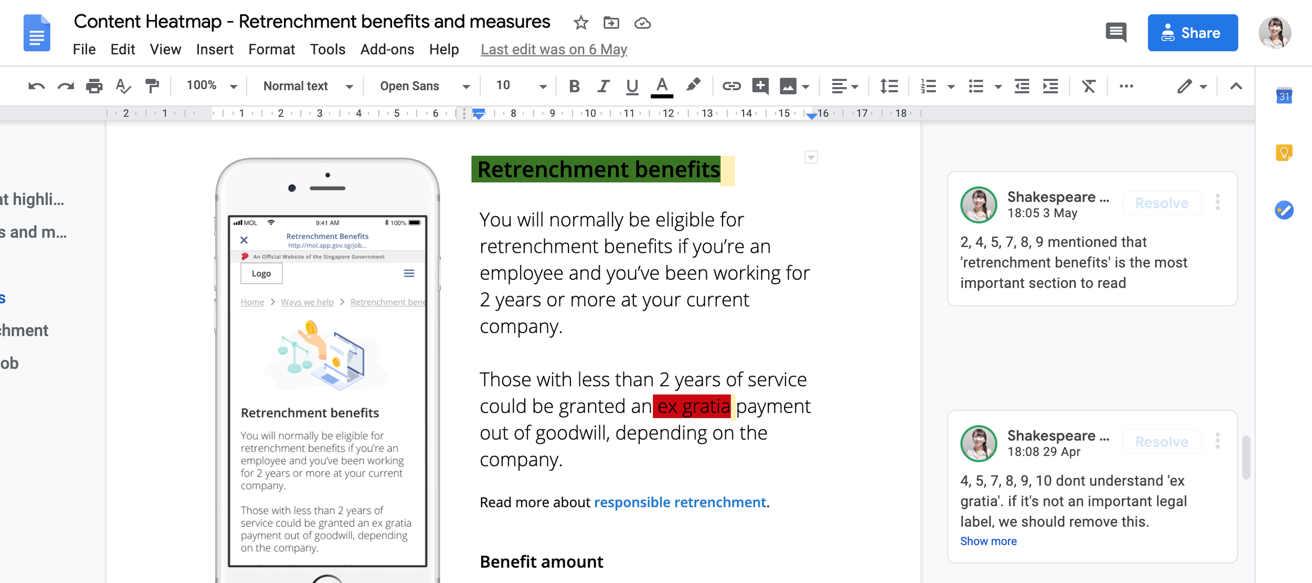
Task: Increase indent of the paragraph
Action: pos(1051,86)
